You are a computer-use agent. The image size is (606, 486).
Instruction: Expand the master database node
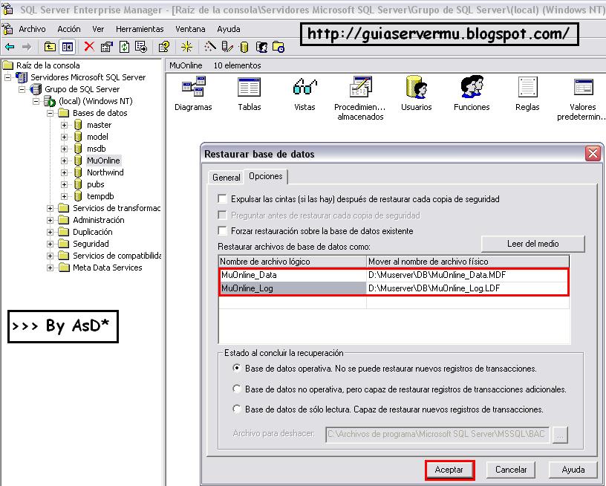coord(64,126)
